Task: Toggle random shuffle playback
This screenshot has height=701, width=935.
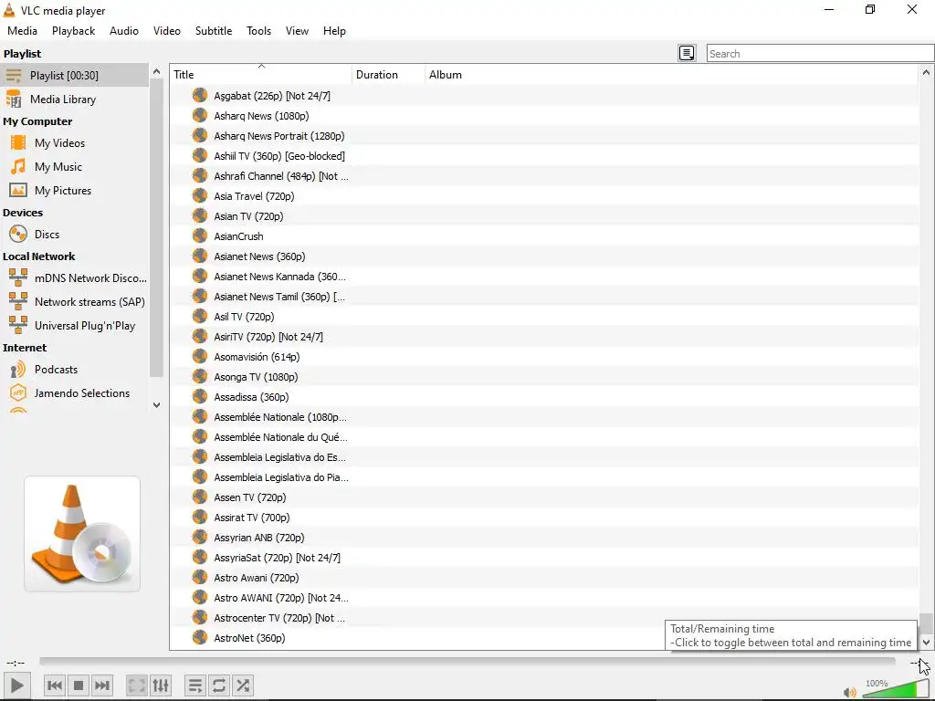Action: [x=243, y=685]
